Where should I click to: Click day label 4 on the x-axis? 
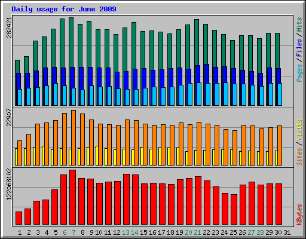coord(47,232)
